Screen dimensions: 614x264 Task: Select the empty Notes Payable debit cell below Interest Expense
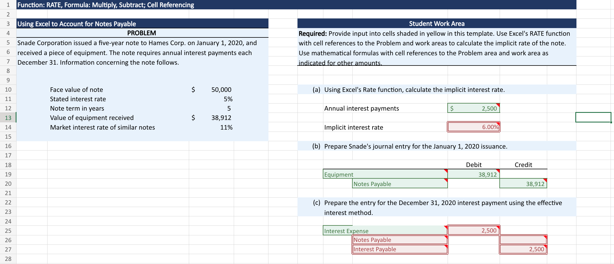[474, 240]
